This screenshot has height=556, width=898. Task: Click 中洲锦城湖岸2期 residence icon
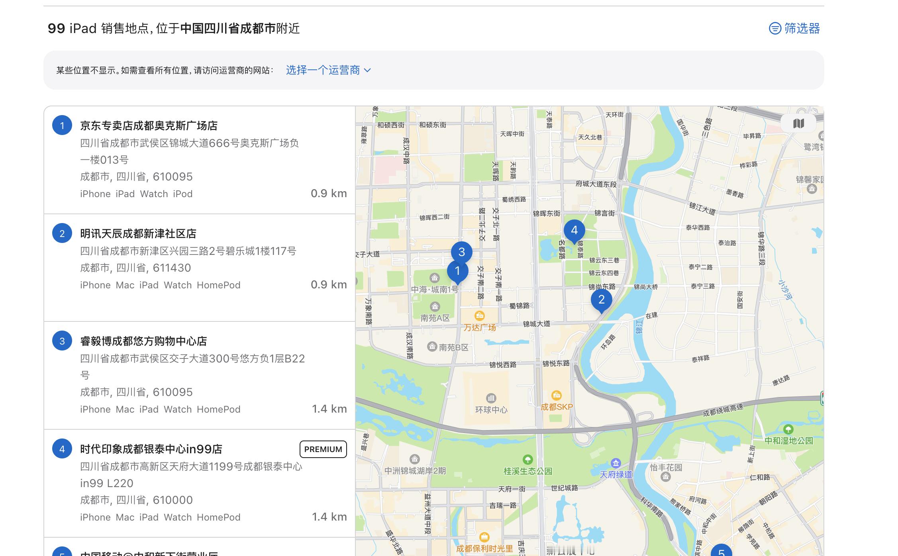[414, 459]
